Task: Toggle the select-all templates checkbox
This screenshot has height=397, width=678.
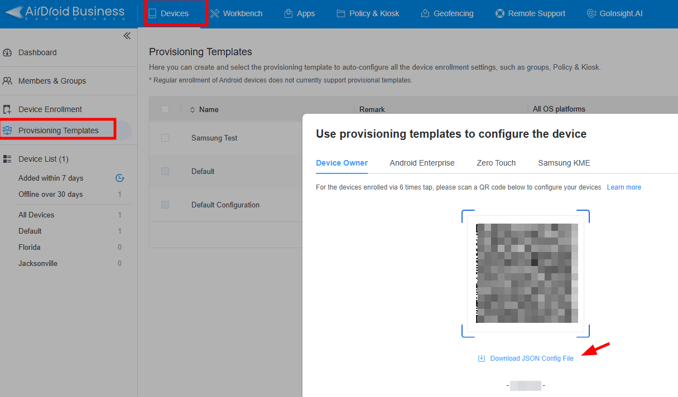Action: click(x=165, y=109)
